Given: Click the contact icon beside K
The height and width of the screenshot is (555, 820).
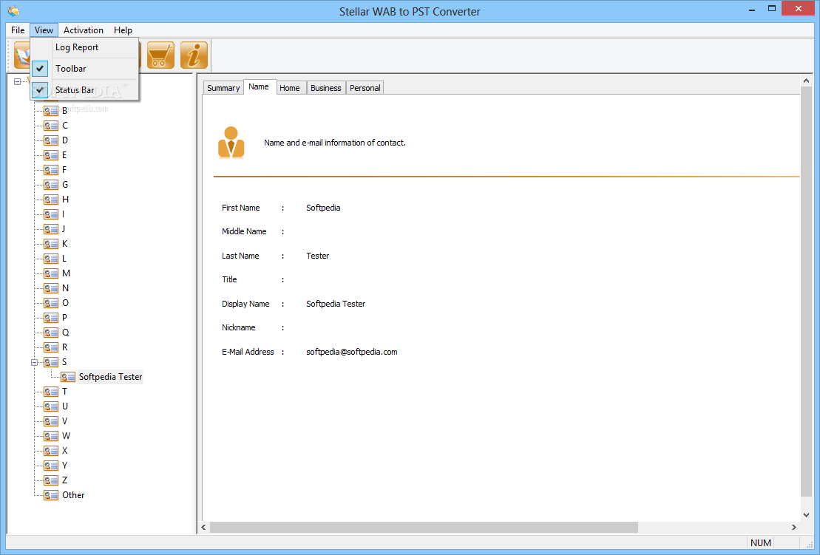Looking at the screenshot, I should (x=51, y=244).
